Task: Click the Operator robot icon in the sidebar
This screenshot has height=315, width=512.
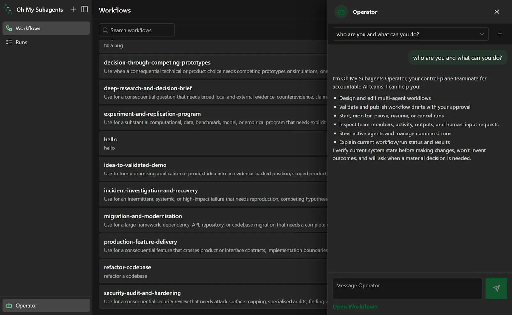Action: pyautogui.click(x=9, y=306)
